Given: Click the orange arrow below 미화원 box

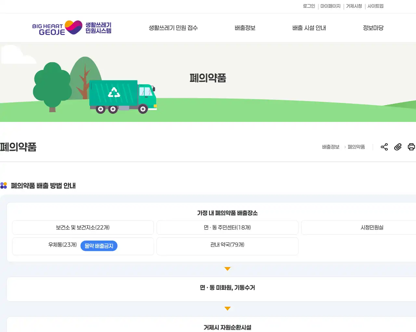Looking at the screenshot, I should (227, 309).
